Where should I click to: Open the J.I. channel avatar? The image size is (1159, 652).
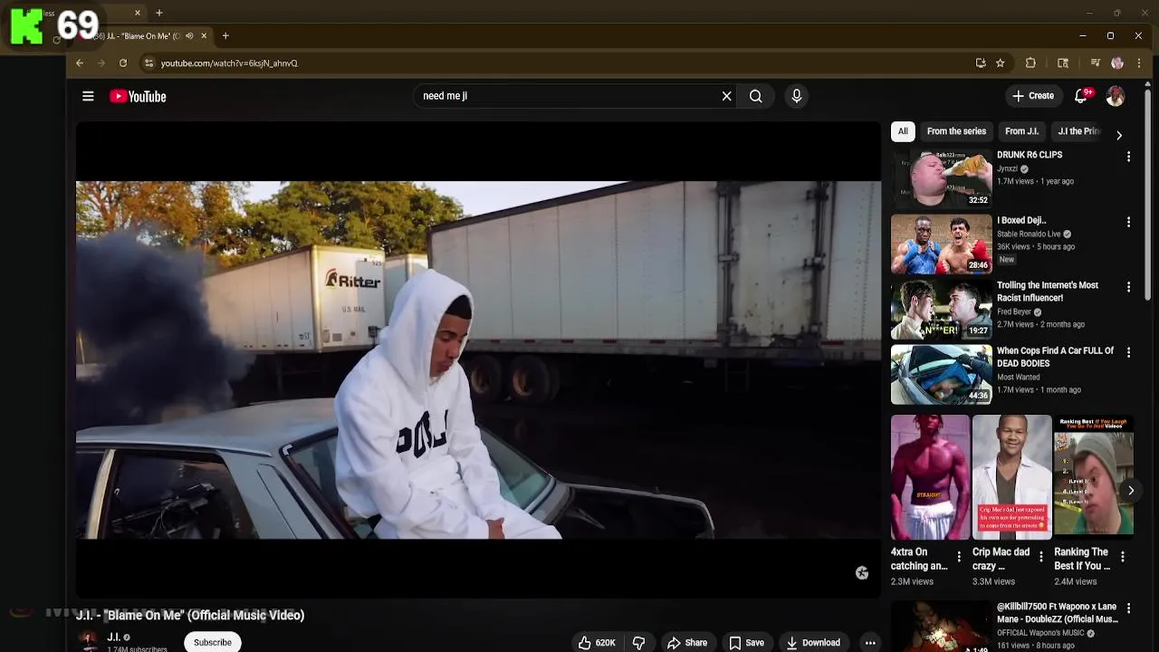89,641
